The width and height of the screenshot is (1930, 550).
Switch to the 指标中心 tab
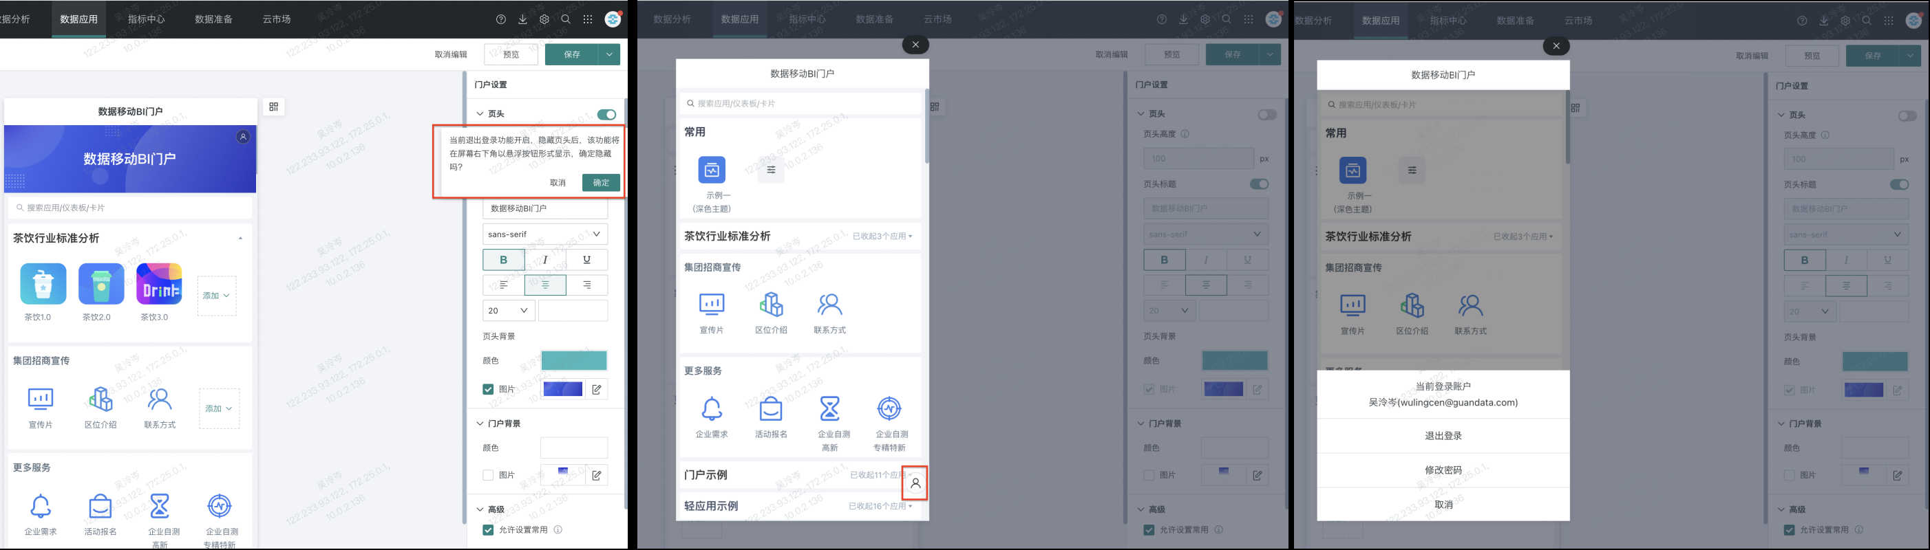point(146,19)
